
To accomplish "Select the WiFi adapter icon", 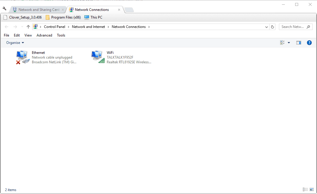I will point(98,57).
